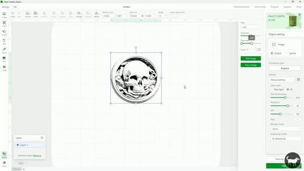
Task: Toggle the aspect ratio lock icon
Action: [x=142, y=16]
